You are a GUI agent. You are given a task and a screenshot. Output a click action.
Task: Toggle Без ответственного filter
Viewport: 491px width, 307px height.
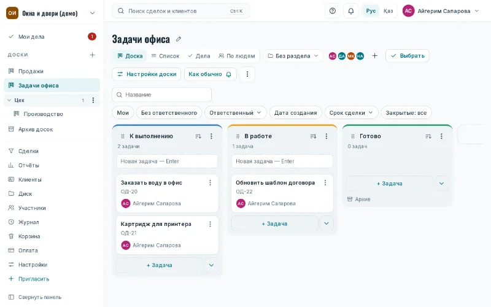pyautogui.click(x=169, y=113)
